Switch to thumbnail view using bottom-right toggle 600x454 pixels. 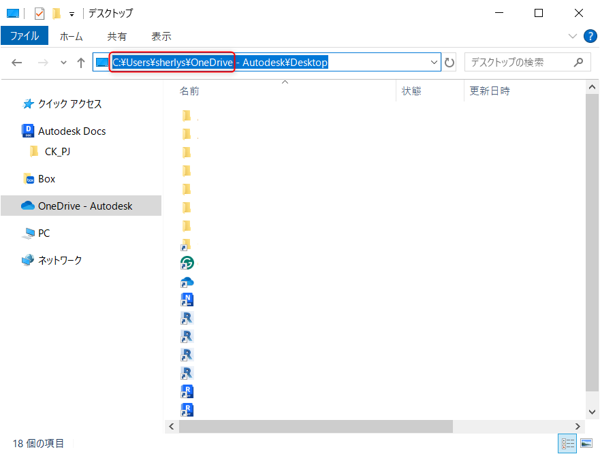[587, 444]
